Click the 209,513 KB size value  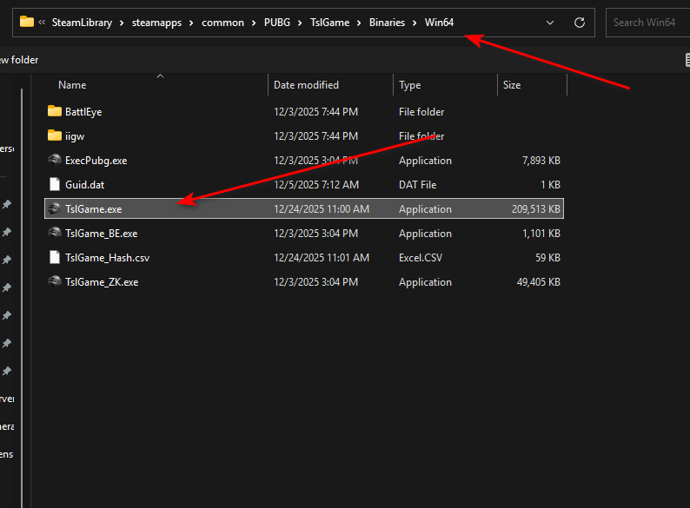tap(536, 209)
